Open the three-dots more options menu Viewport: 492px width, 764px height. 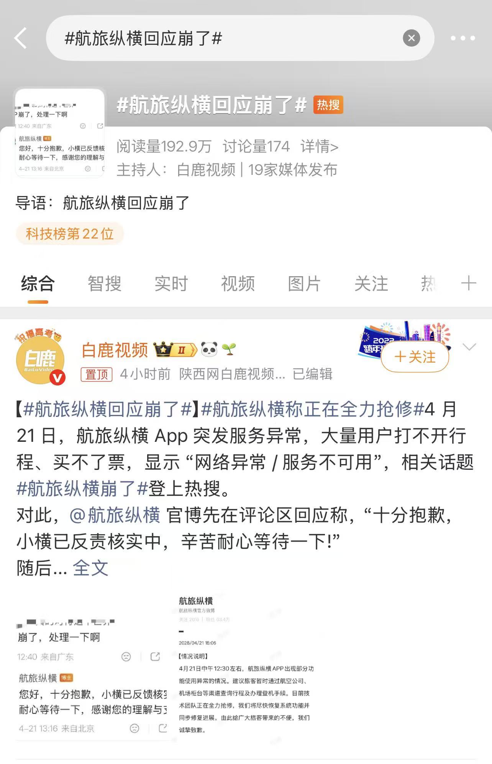click(462, 38)
